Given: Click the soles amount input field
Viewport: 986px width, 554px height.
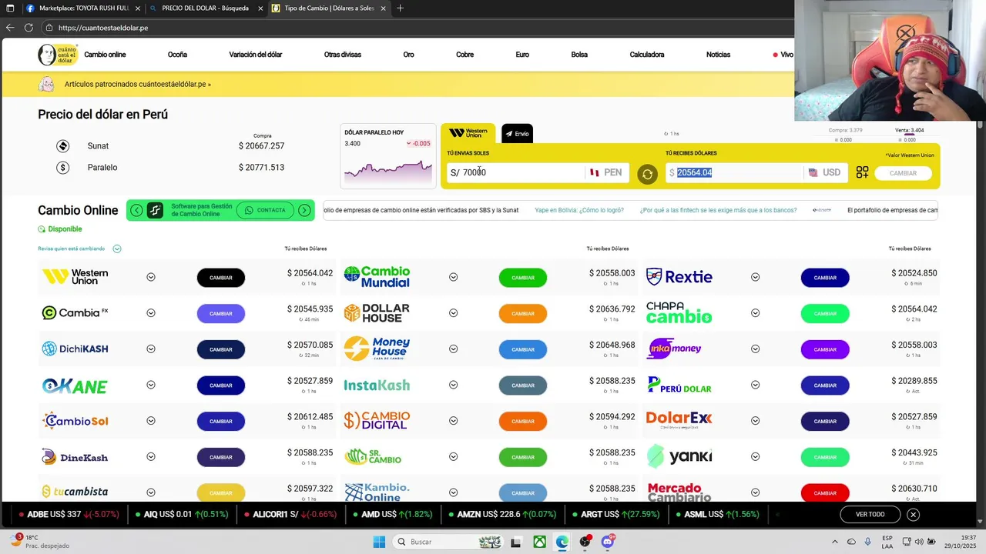Looking at the screenshot, I should pos(516,172).
